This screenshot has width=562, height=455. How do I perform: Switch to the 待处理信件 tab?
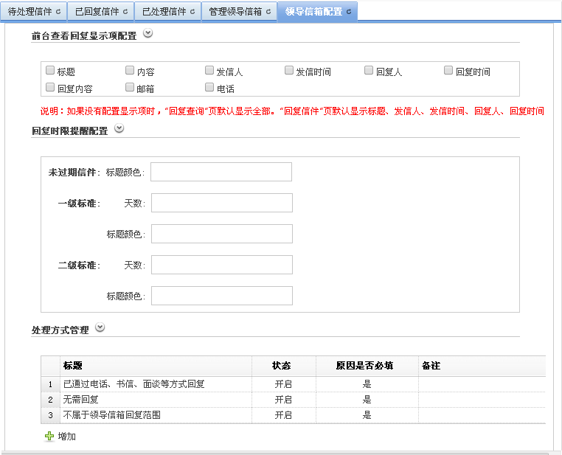coord(30,12)
